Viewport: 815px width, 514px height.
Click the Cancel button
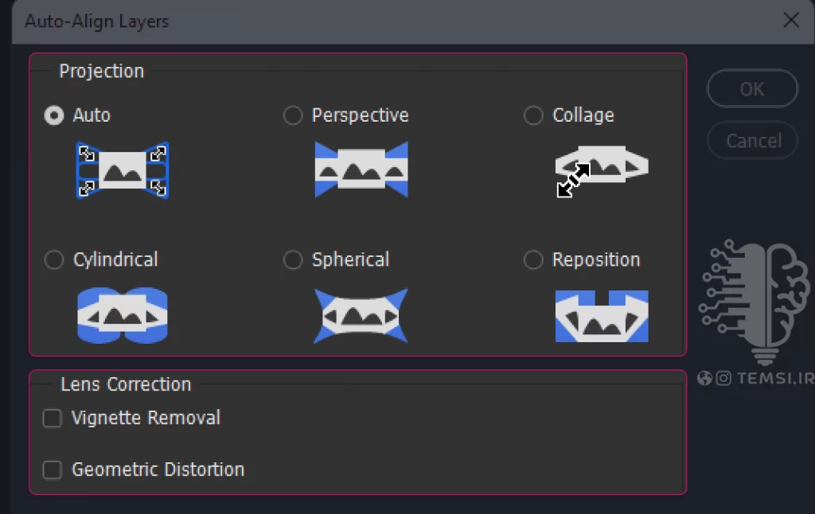coord(752,140)
